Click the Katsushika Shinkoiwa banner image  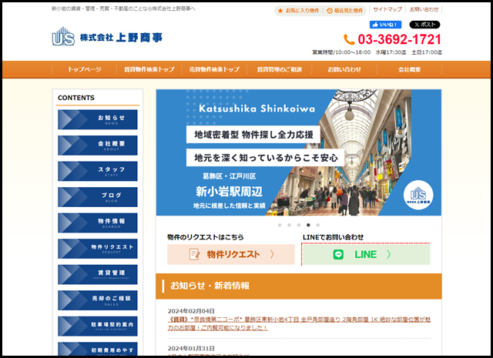tap(299, 152)
